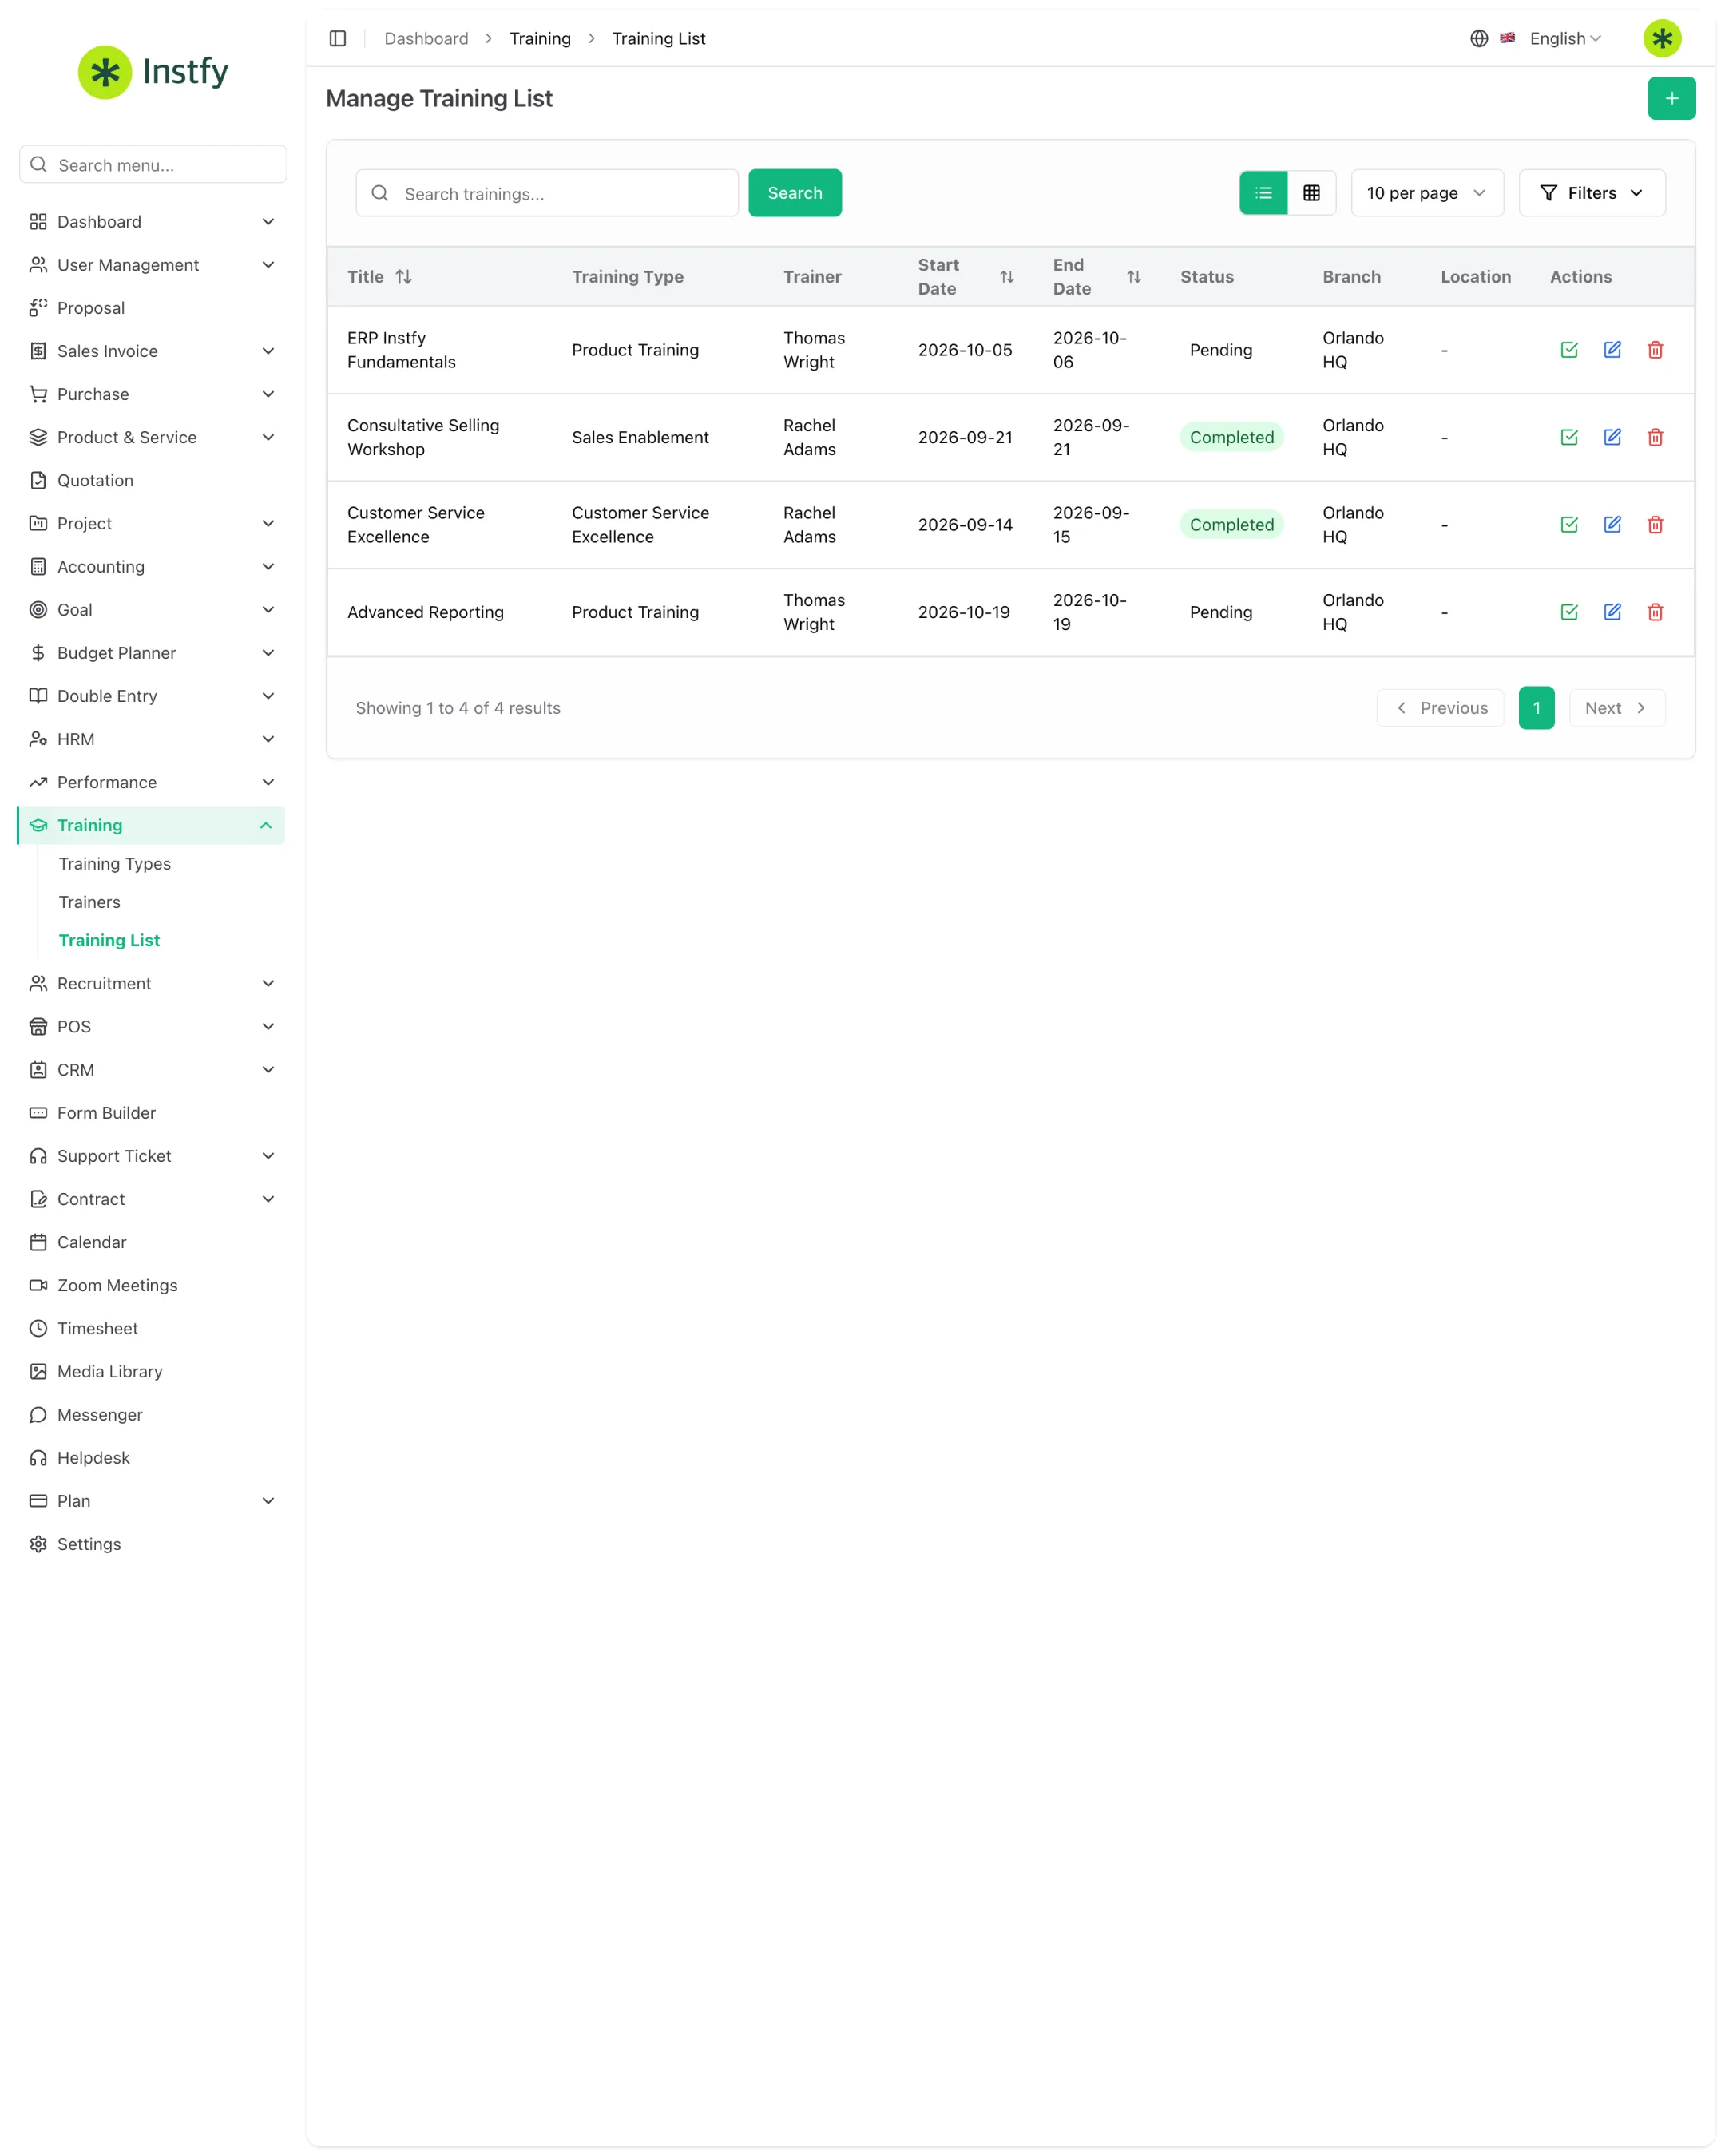Open Settings in sidebar

tap(152, 1544)
